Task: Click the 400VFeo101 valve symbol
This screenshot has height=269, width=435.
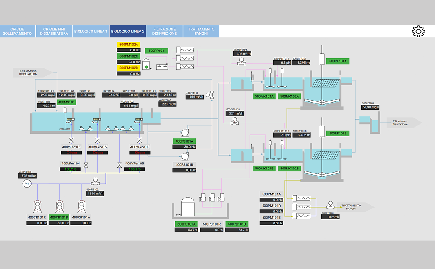Action: [71, 139]
